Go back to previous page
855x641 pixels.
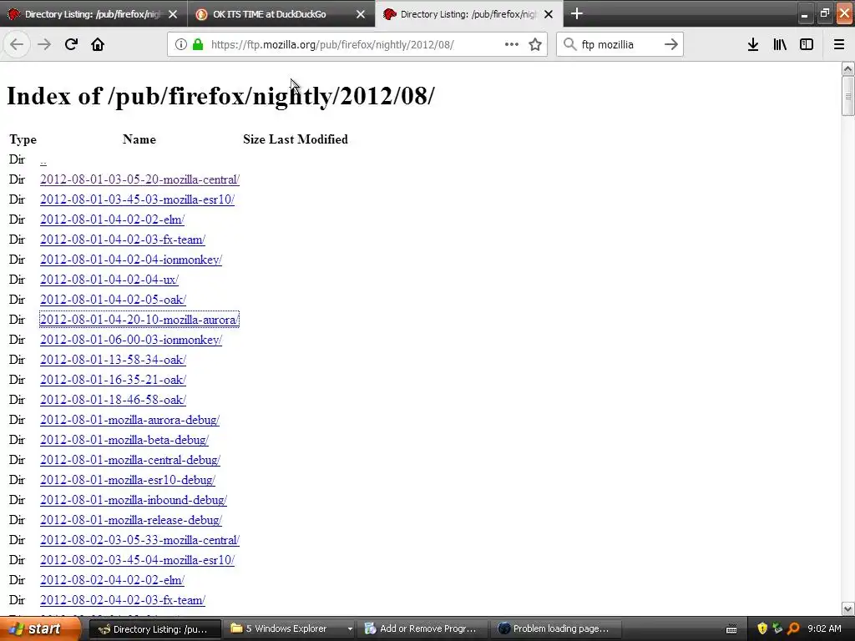pyautogui.click(x=17, y=44)
